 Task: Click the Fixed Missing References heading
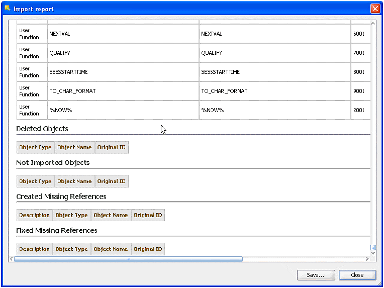pyautogui.click(x=57, y=230)
